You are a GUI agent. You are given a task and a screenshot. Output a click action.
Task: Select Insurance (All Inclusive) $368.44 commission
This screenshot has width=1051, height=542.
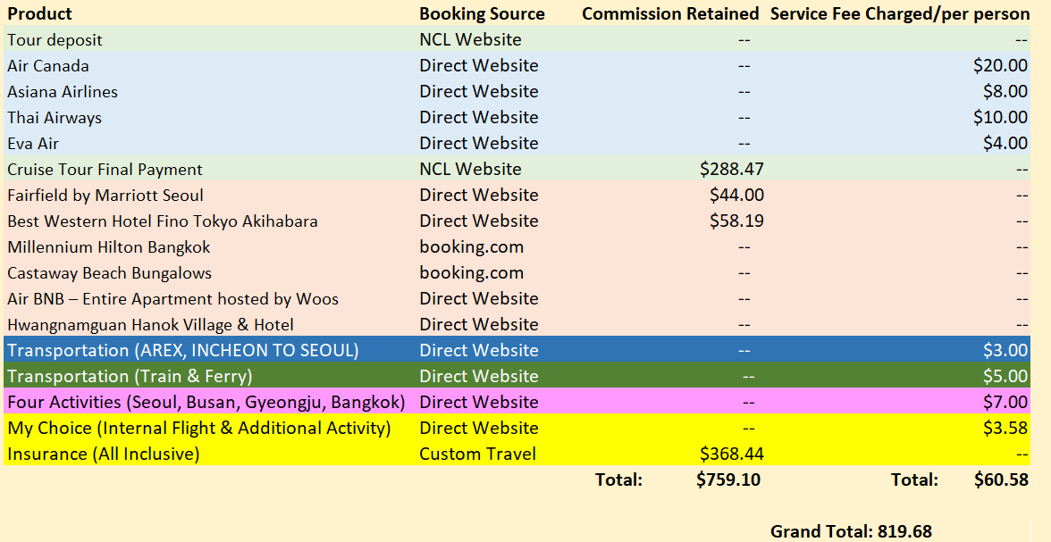[x=732, y=454]
